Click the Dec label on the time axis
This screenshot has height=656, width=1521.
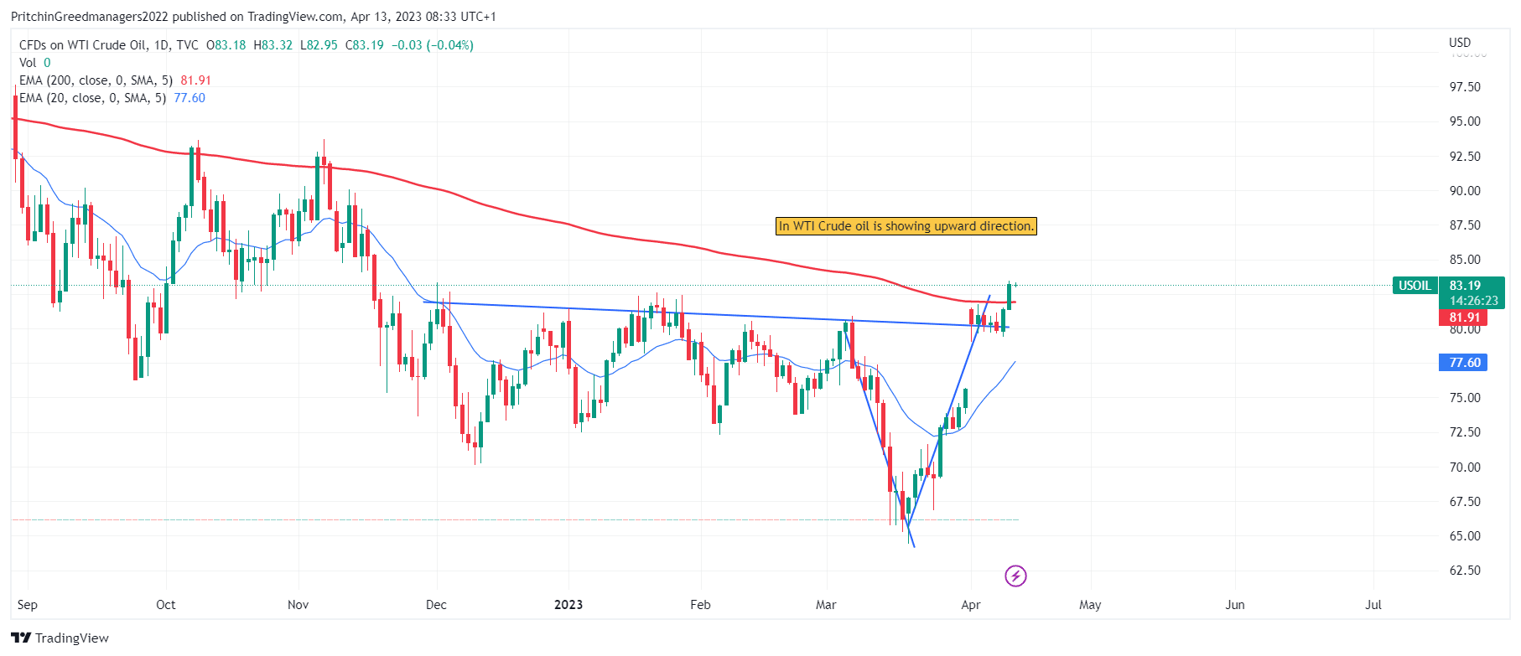pos(436,605)
